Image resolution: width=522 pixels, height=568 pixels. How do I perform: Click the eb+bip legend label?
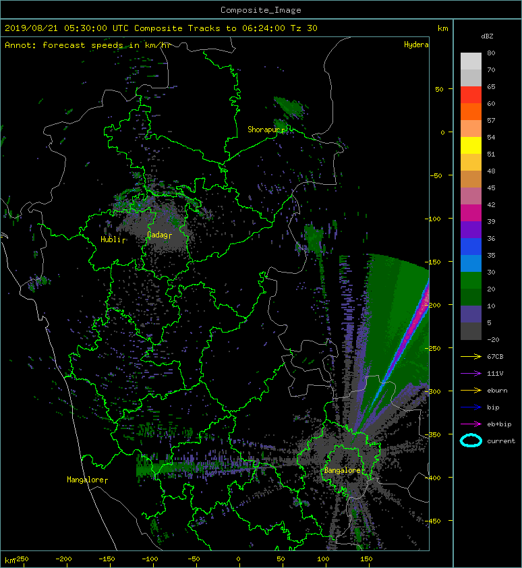tap(499, 424)
